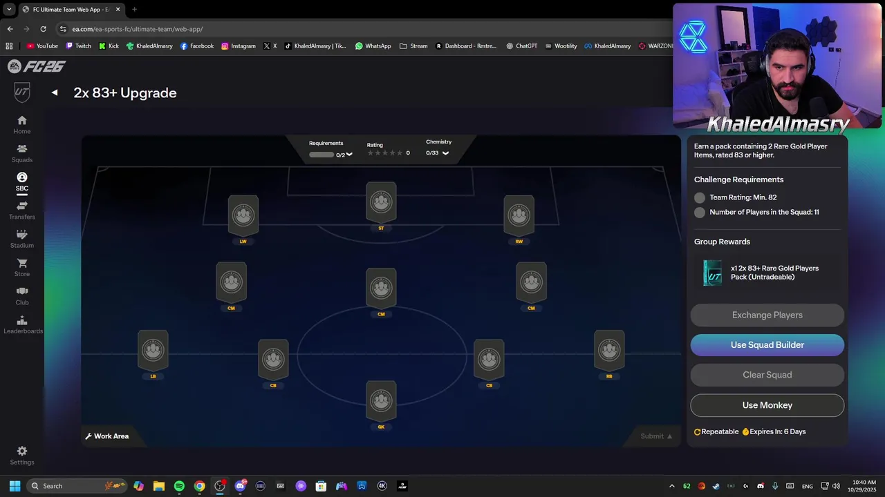
Task: Open File Explorer from the taskbar
Action: [158, 486]
